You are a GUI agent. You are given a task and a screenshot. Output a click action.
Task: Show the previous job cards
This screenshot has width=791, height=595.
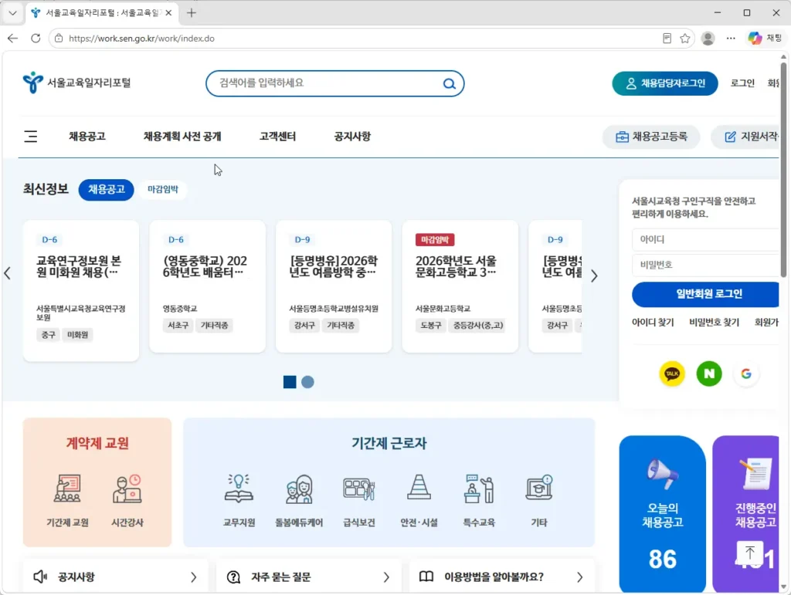7,273
